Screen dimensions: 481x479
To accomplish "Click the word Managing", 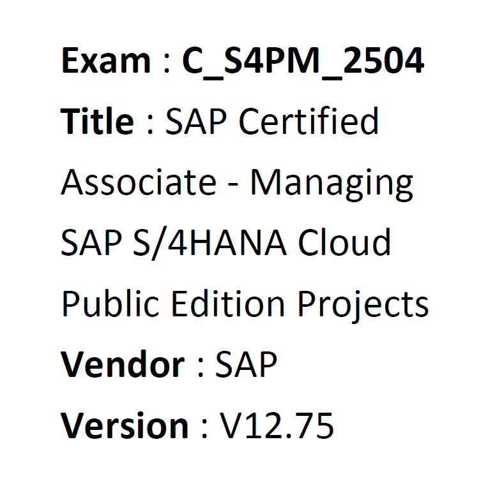I will coord(332,185).
